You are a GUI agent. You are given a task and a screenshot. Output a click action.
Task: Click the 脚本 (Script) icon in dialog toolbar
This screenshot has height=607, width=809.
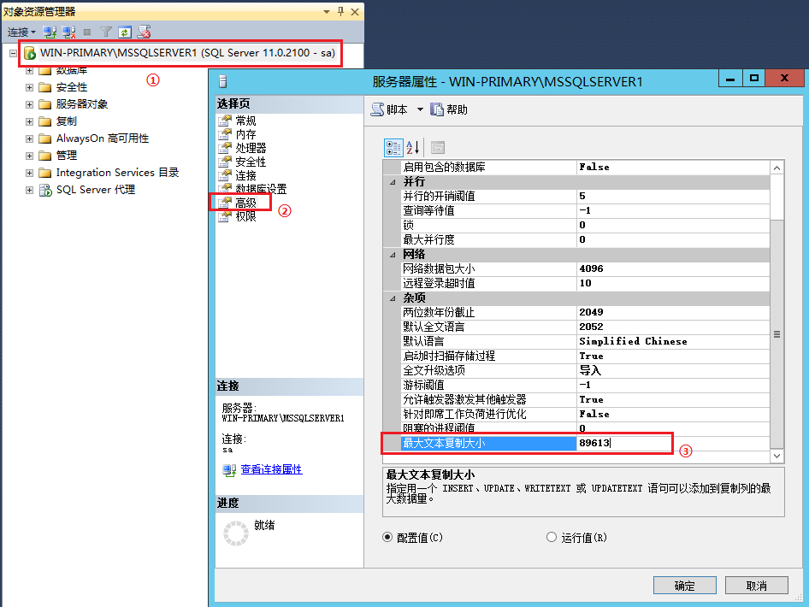click(392, 109)
